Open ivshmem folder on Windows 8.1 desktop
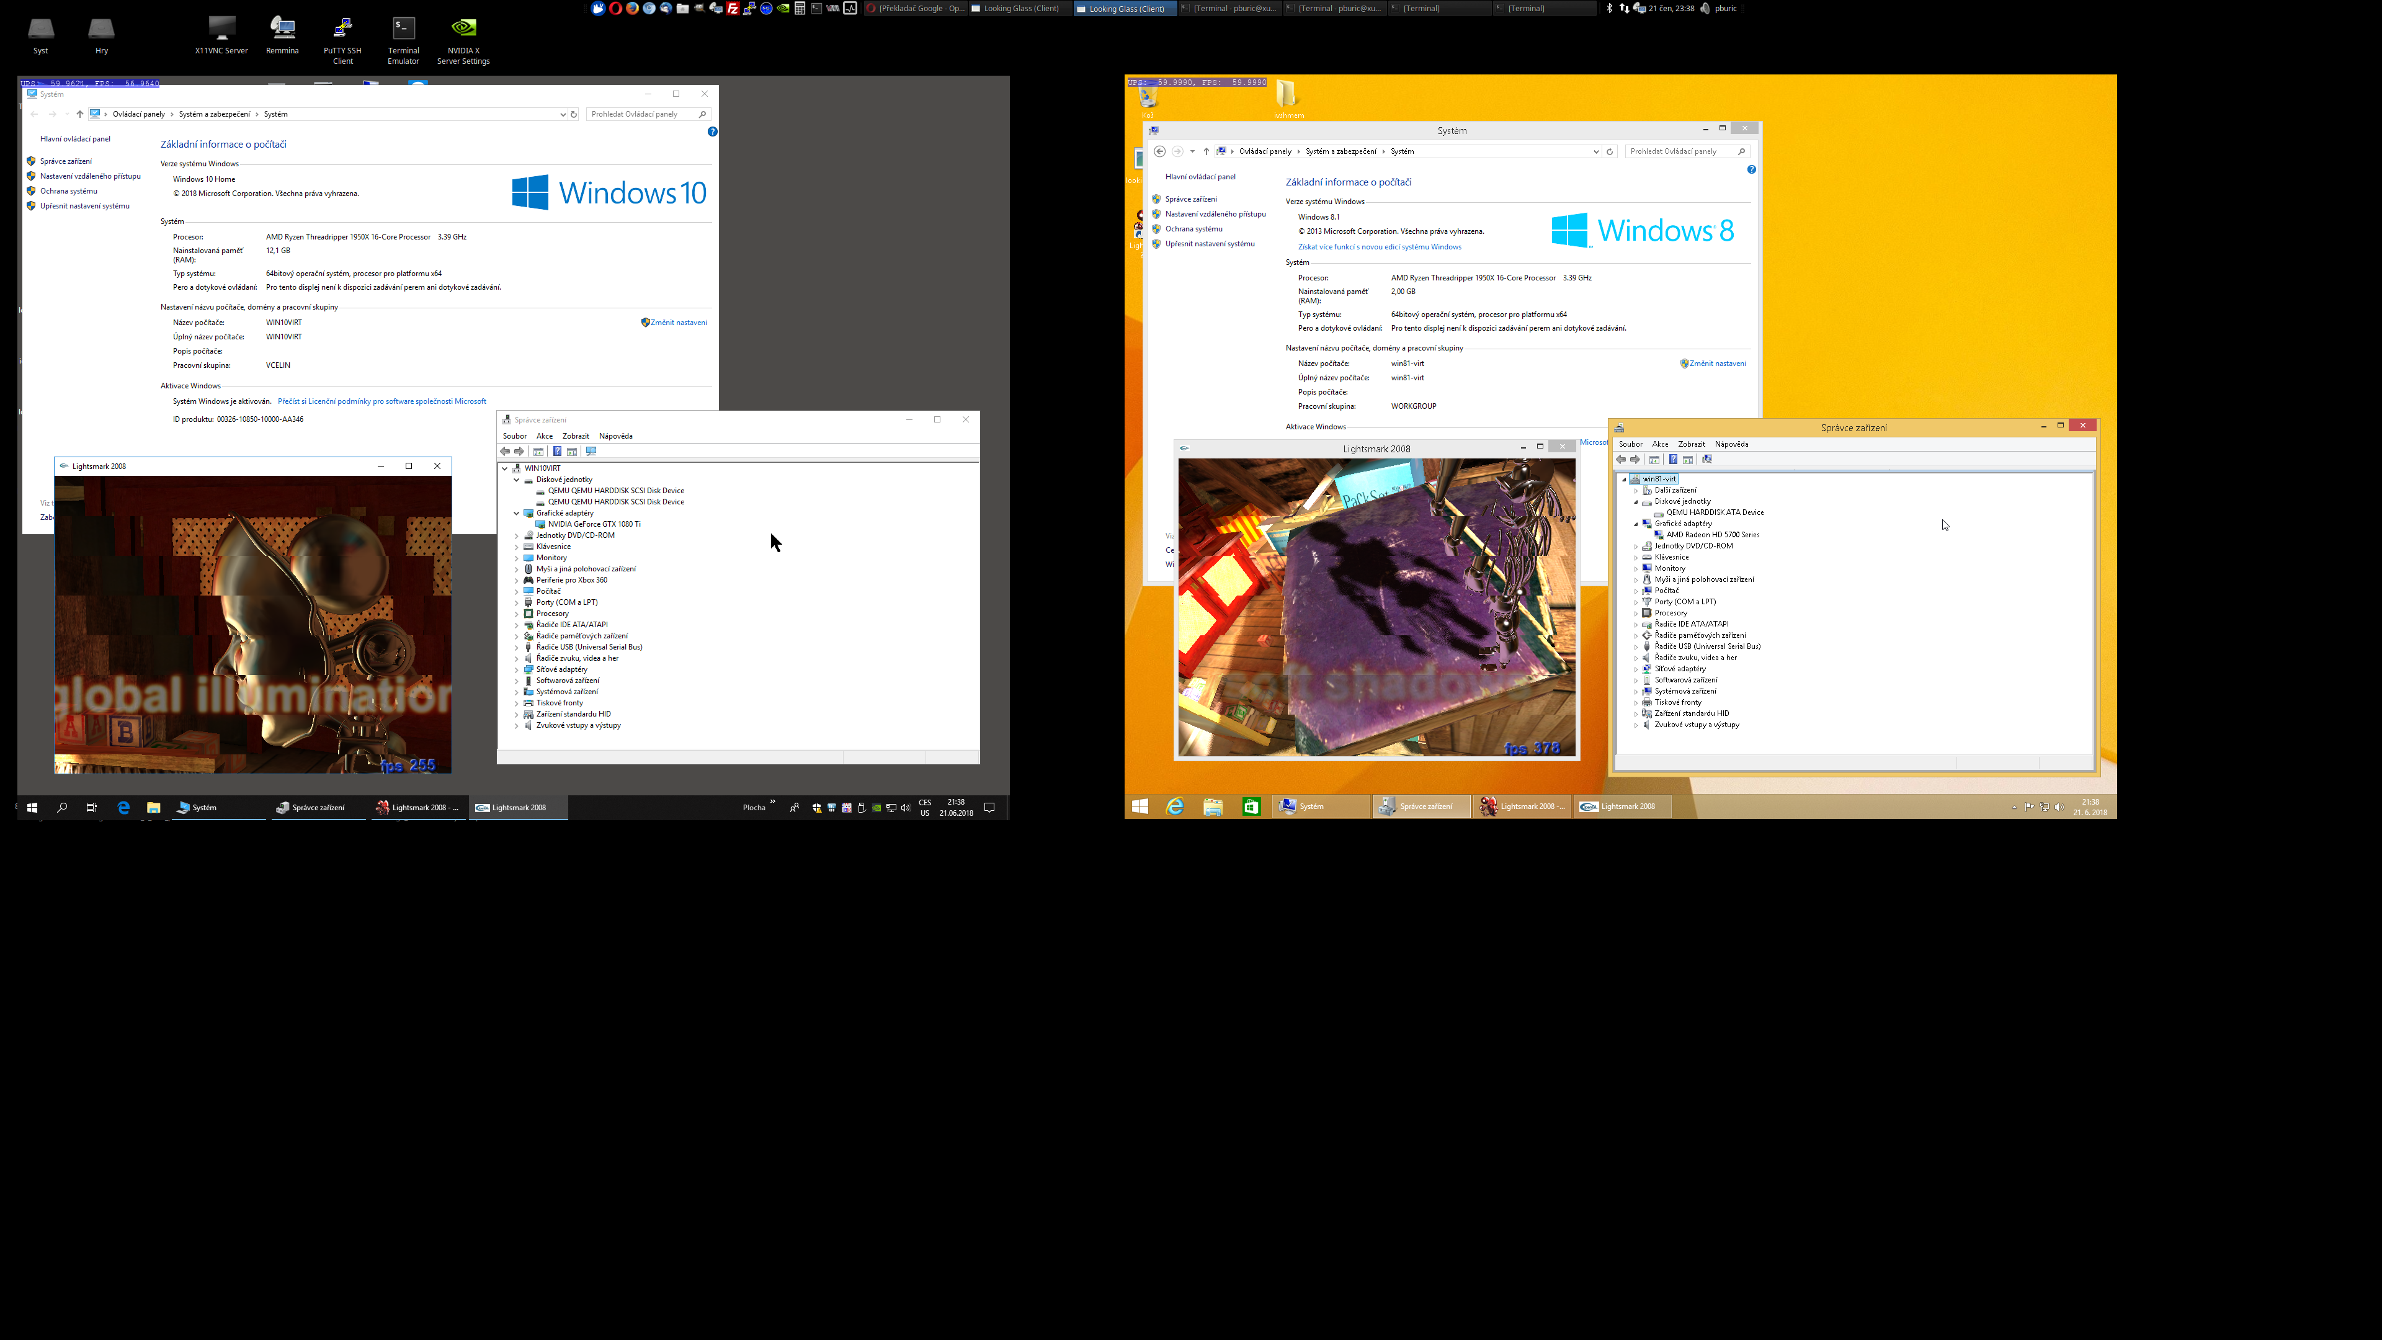 click(1287, 99)
